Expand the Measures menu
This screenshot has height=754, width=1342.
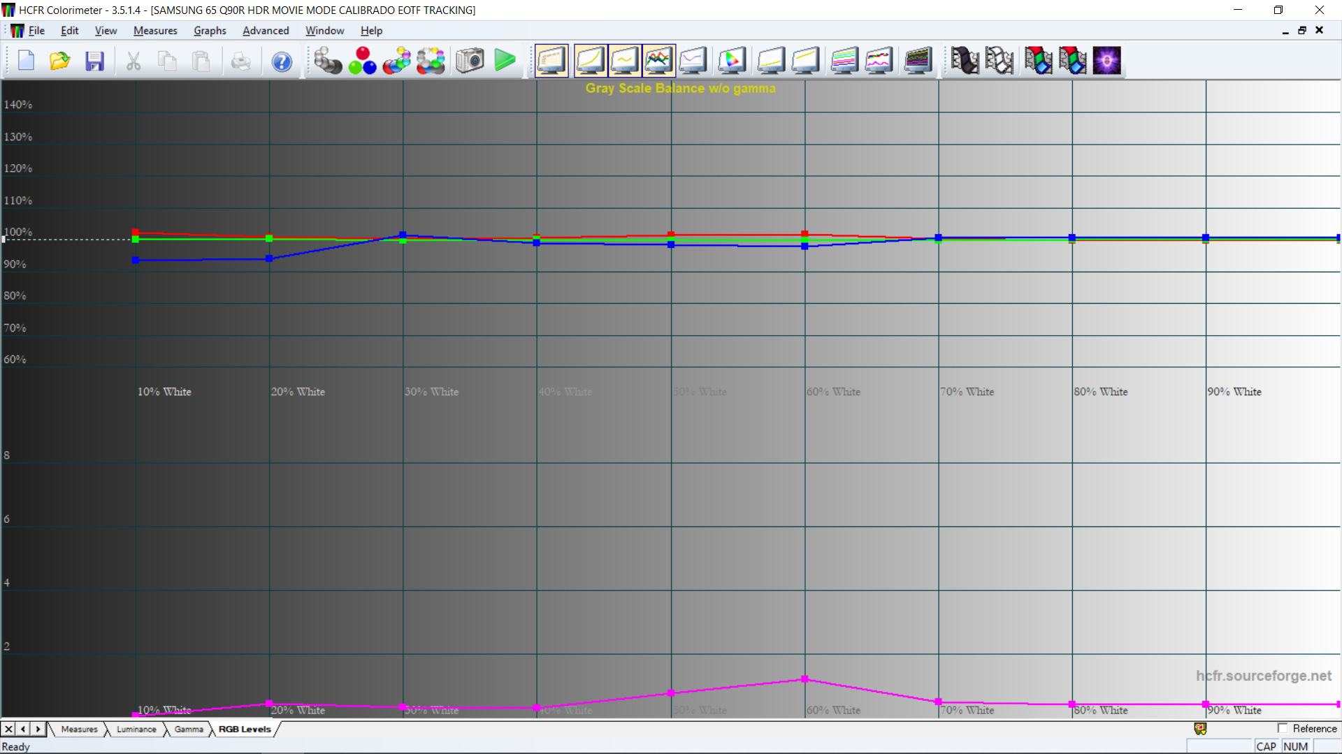click(x=155, y=31)
